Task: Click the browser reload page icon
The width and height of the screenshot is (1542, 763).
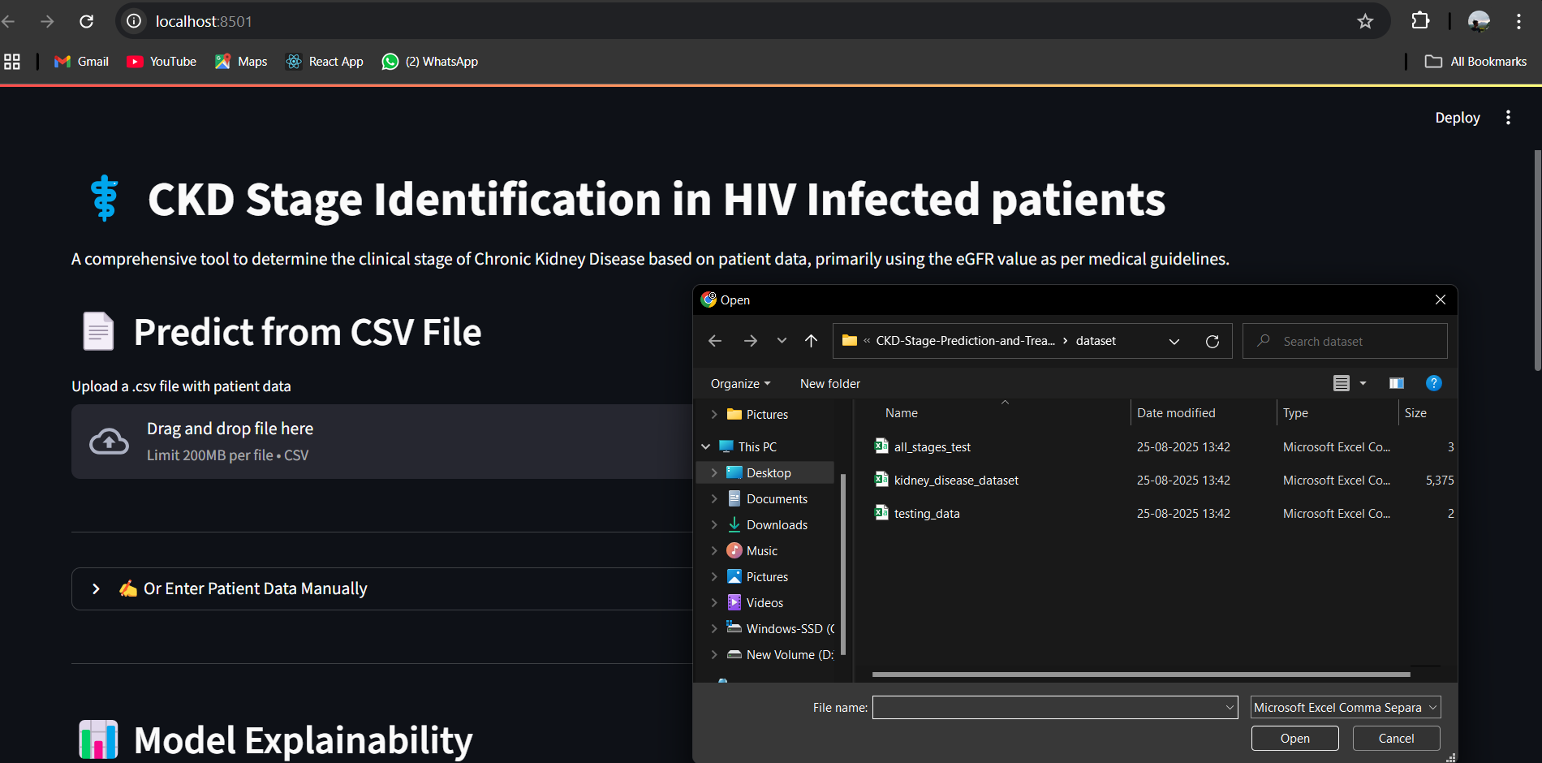Action: (x=87, y=21)
